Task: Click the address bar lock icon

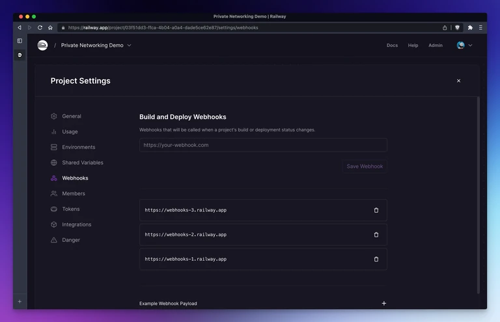Action: [x=63, y=28]
